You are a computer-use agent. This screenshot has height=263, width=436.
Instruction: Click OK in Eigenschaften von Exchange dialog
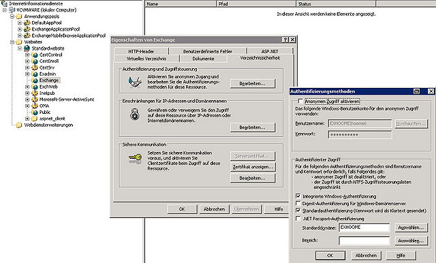click(182, 209)
